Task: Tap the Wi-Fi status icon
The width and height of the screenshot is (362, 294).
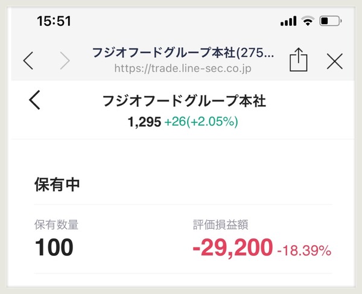Action: point(308,21)
